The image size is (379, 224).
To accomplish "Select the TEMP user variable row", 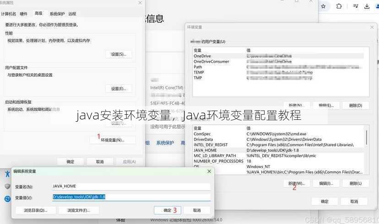I will [x=278, y=72].
